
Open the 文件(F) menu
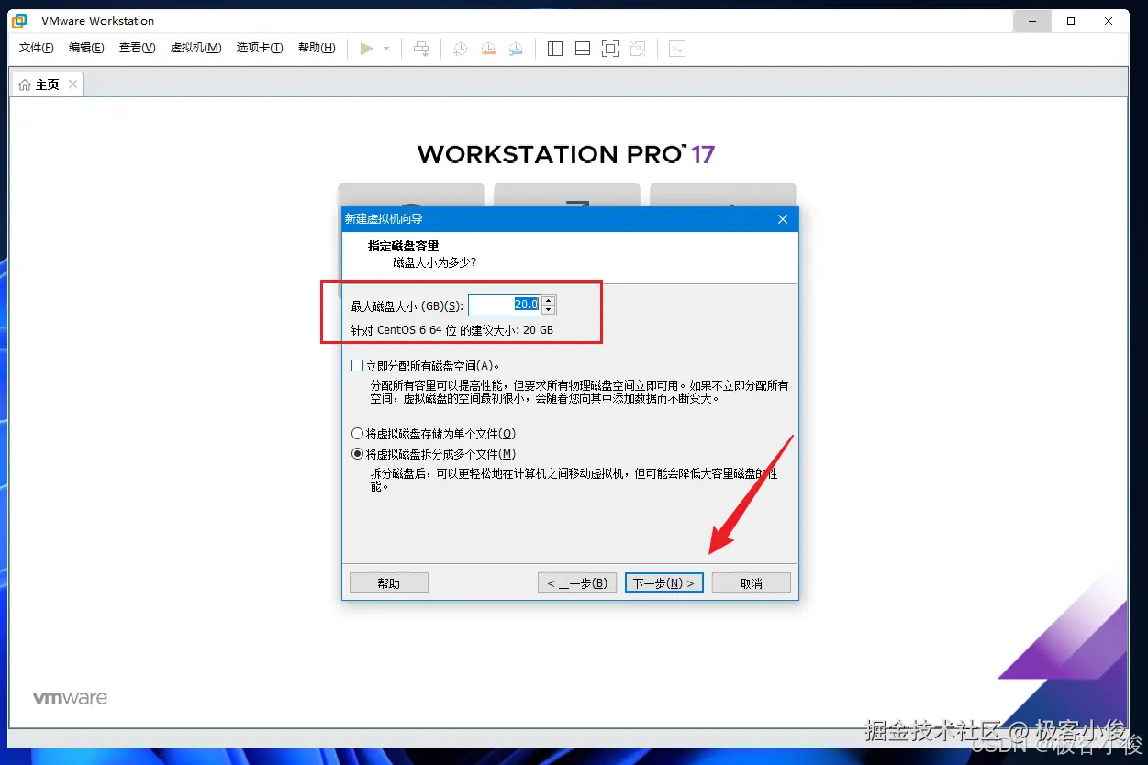point(37,48)
